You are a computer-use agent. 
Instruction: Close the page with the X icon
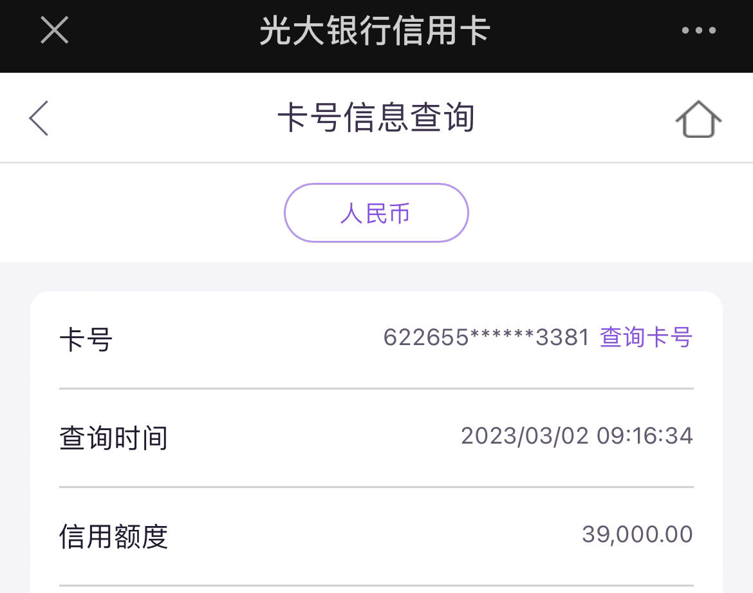pyautogui.click(x=54, y=30)
